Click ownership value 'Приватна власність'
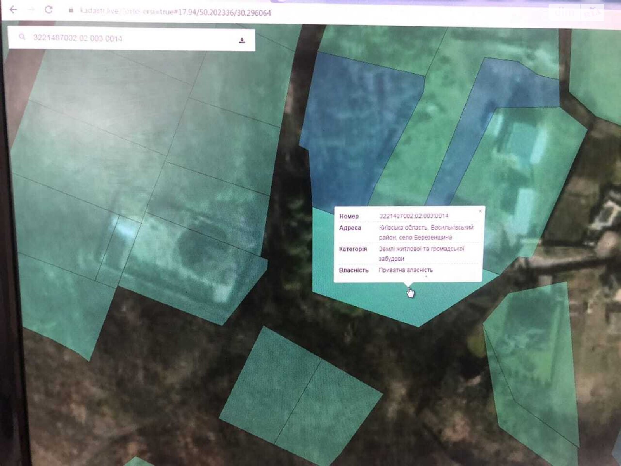621x466 pixels. tap(406, 270)
